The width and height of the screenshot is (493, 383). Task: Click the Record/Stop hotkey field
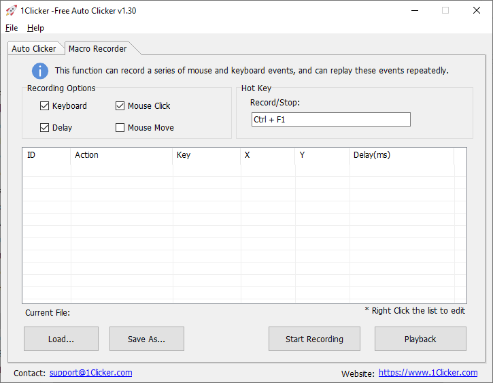pos(330,120)
